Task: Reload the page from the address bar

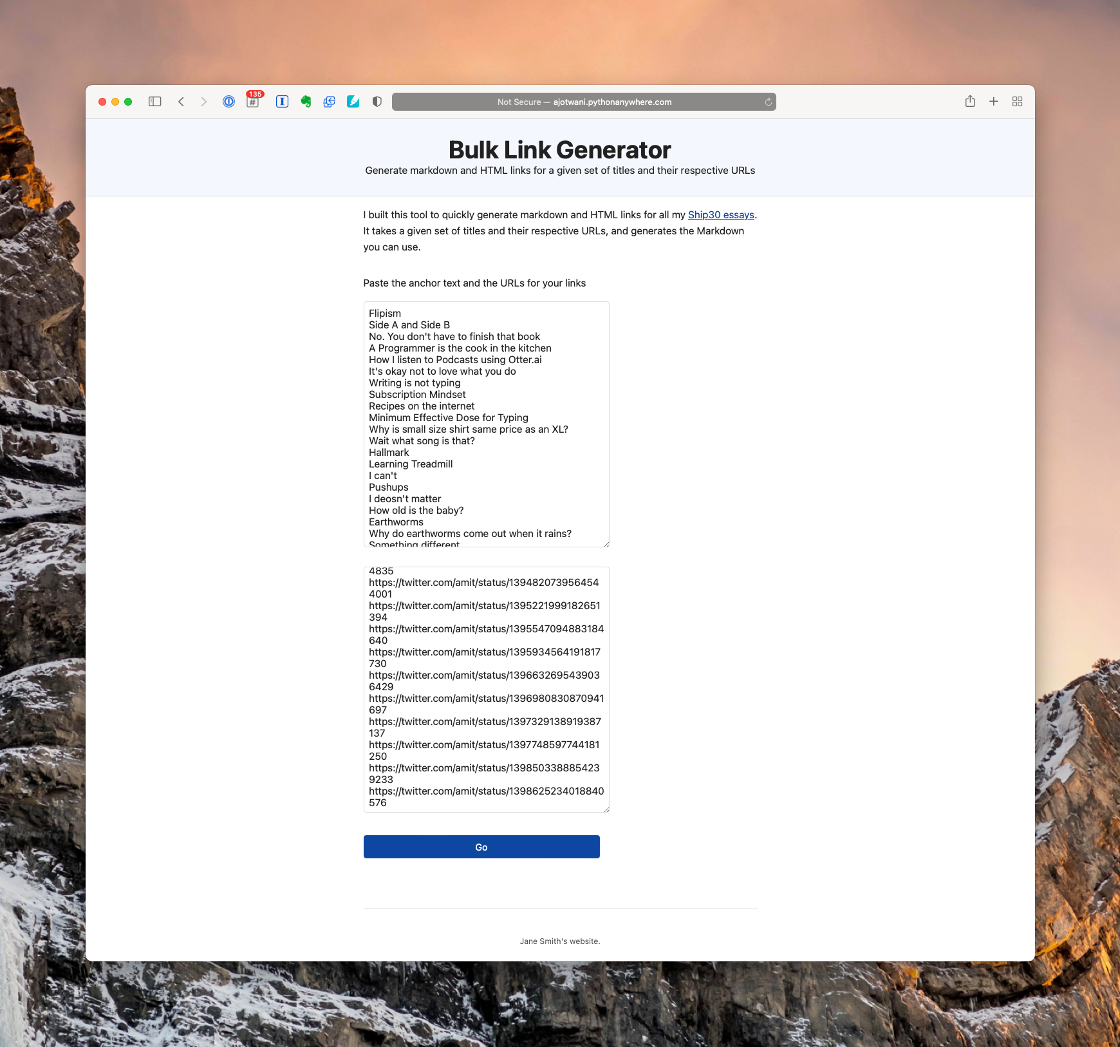Action: pos(768,102)
